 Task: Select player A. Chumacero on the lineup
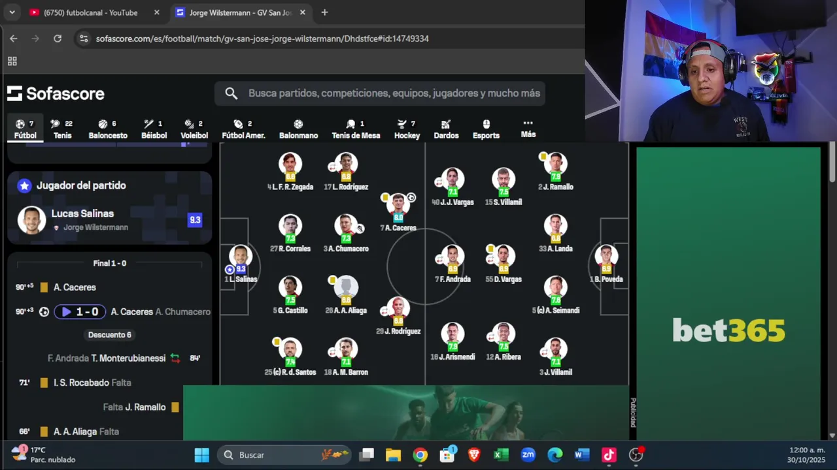pos(345,234)
